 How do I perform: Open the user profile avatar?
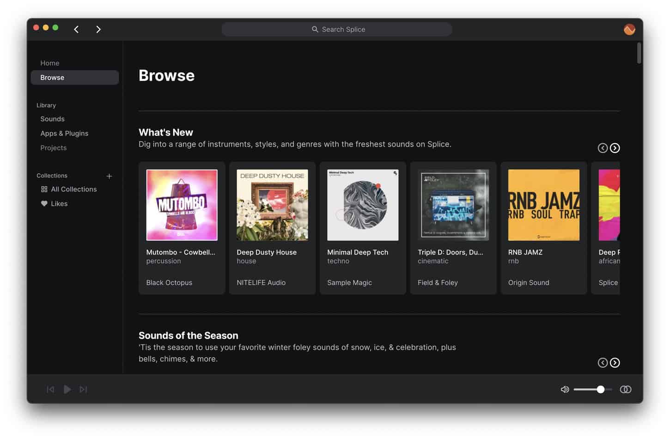coord(629,29)
